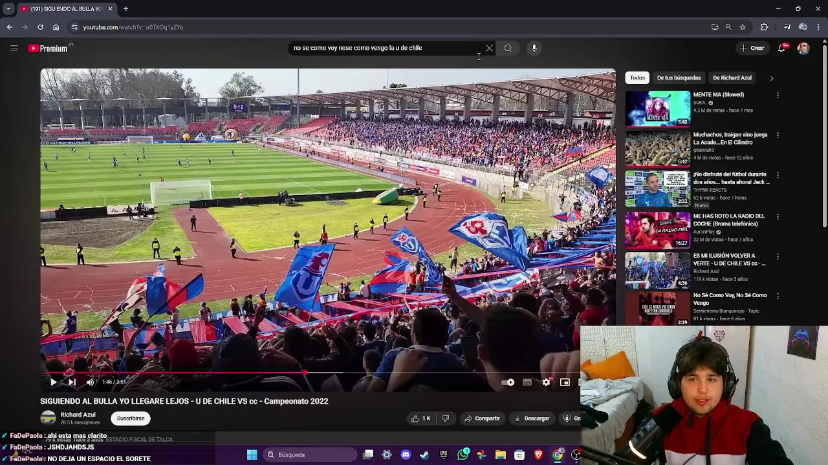Open No disfruté del fútbol video title

(x=731, y=178)
